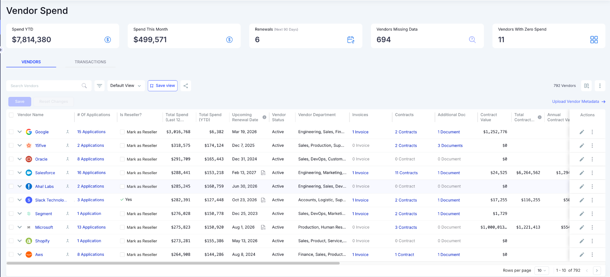Click the info icon by Upcoming Renewal Date
The image size is (610, 277).
pyautogui.click(x=264, y=117)
